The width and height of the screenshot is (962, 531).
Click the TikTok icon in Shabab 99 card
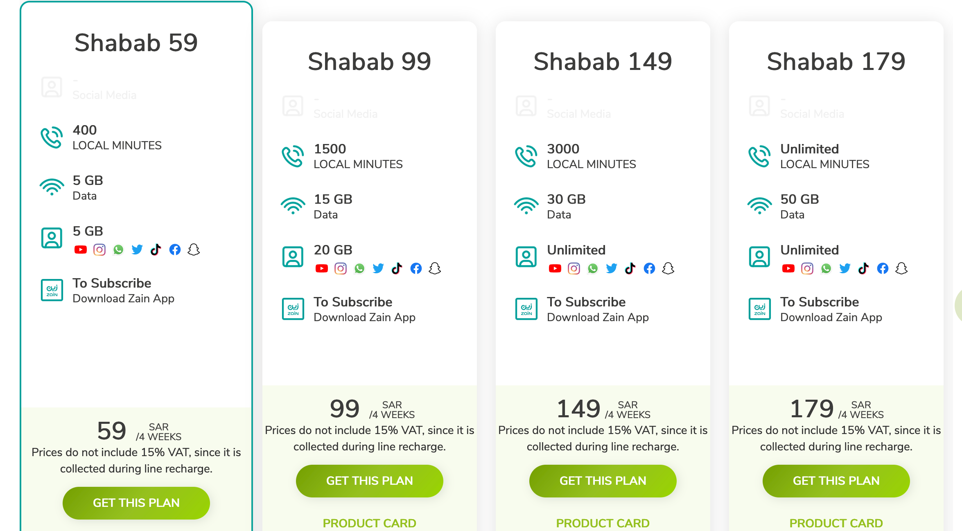(397, 268)
